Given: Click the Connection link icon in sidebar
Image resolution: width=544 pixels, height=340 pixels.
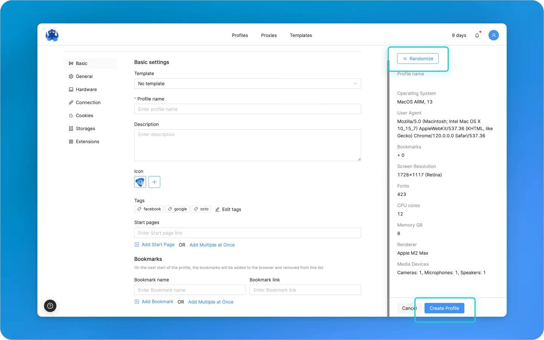Looking at the screenshot, I should click(x=71, y=102).
